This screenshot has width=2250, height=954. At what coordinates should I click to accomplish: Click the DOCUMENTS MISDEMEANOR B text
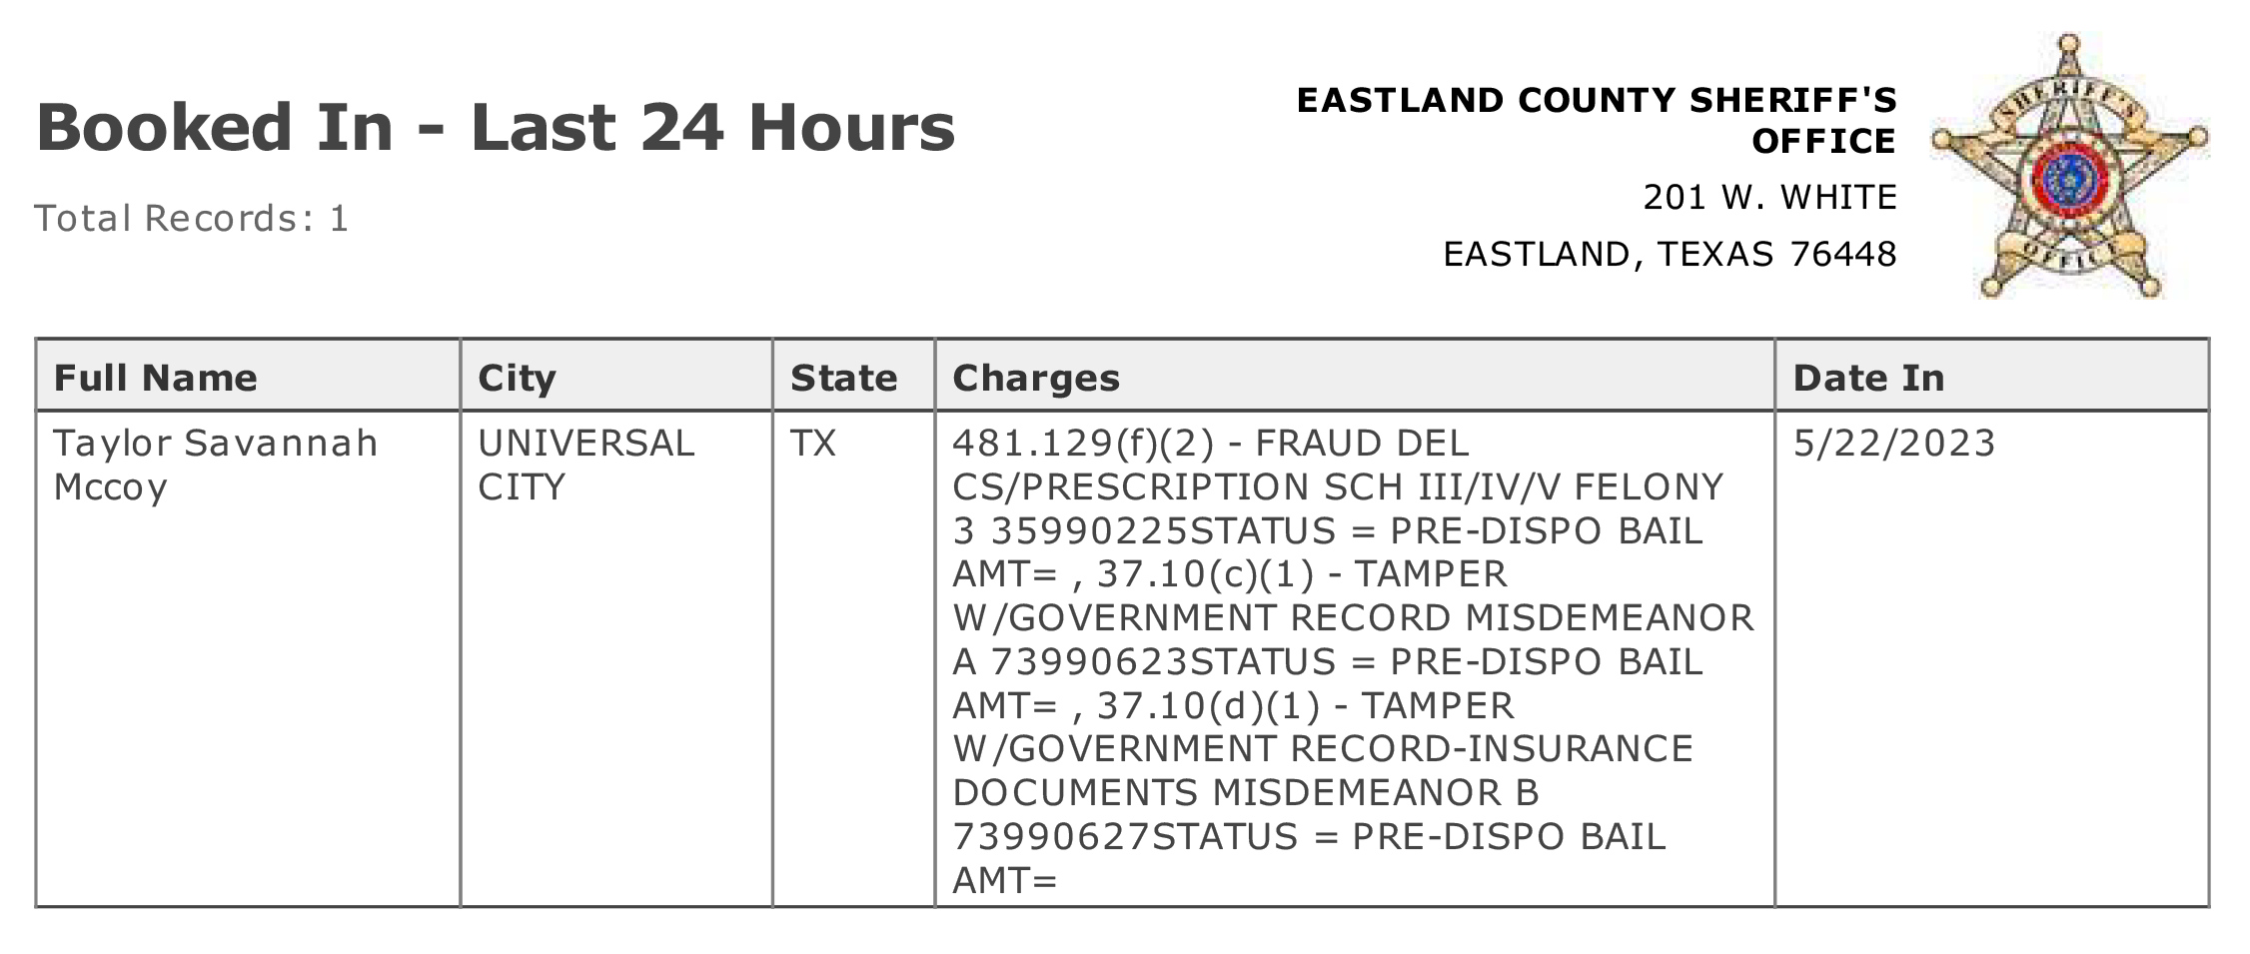(1246, 792)
